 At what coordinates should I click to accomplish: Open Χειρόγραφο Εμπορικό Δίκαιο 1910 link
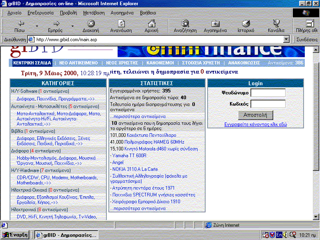click(146, 202)
